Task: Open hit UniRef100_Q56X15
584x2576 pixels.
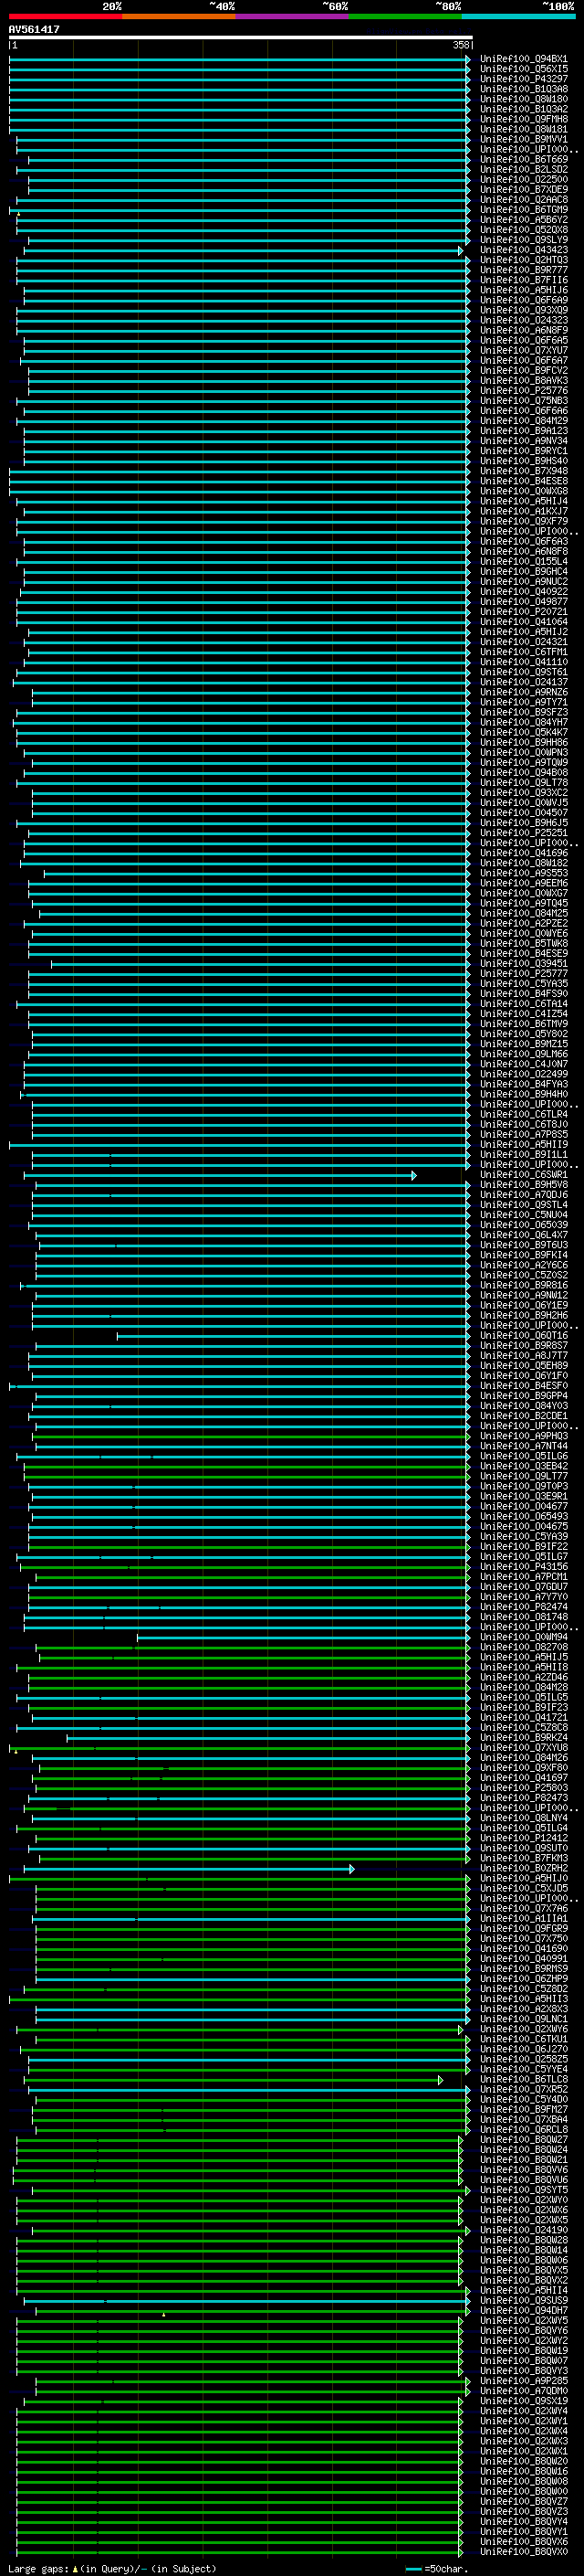Action: tap(523, 69)
